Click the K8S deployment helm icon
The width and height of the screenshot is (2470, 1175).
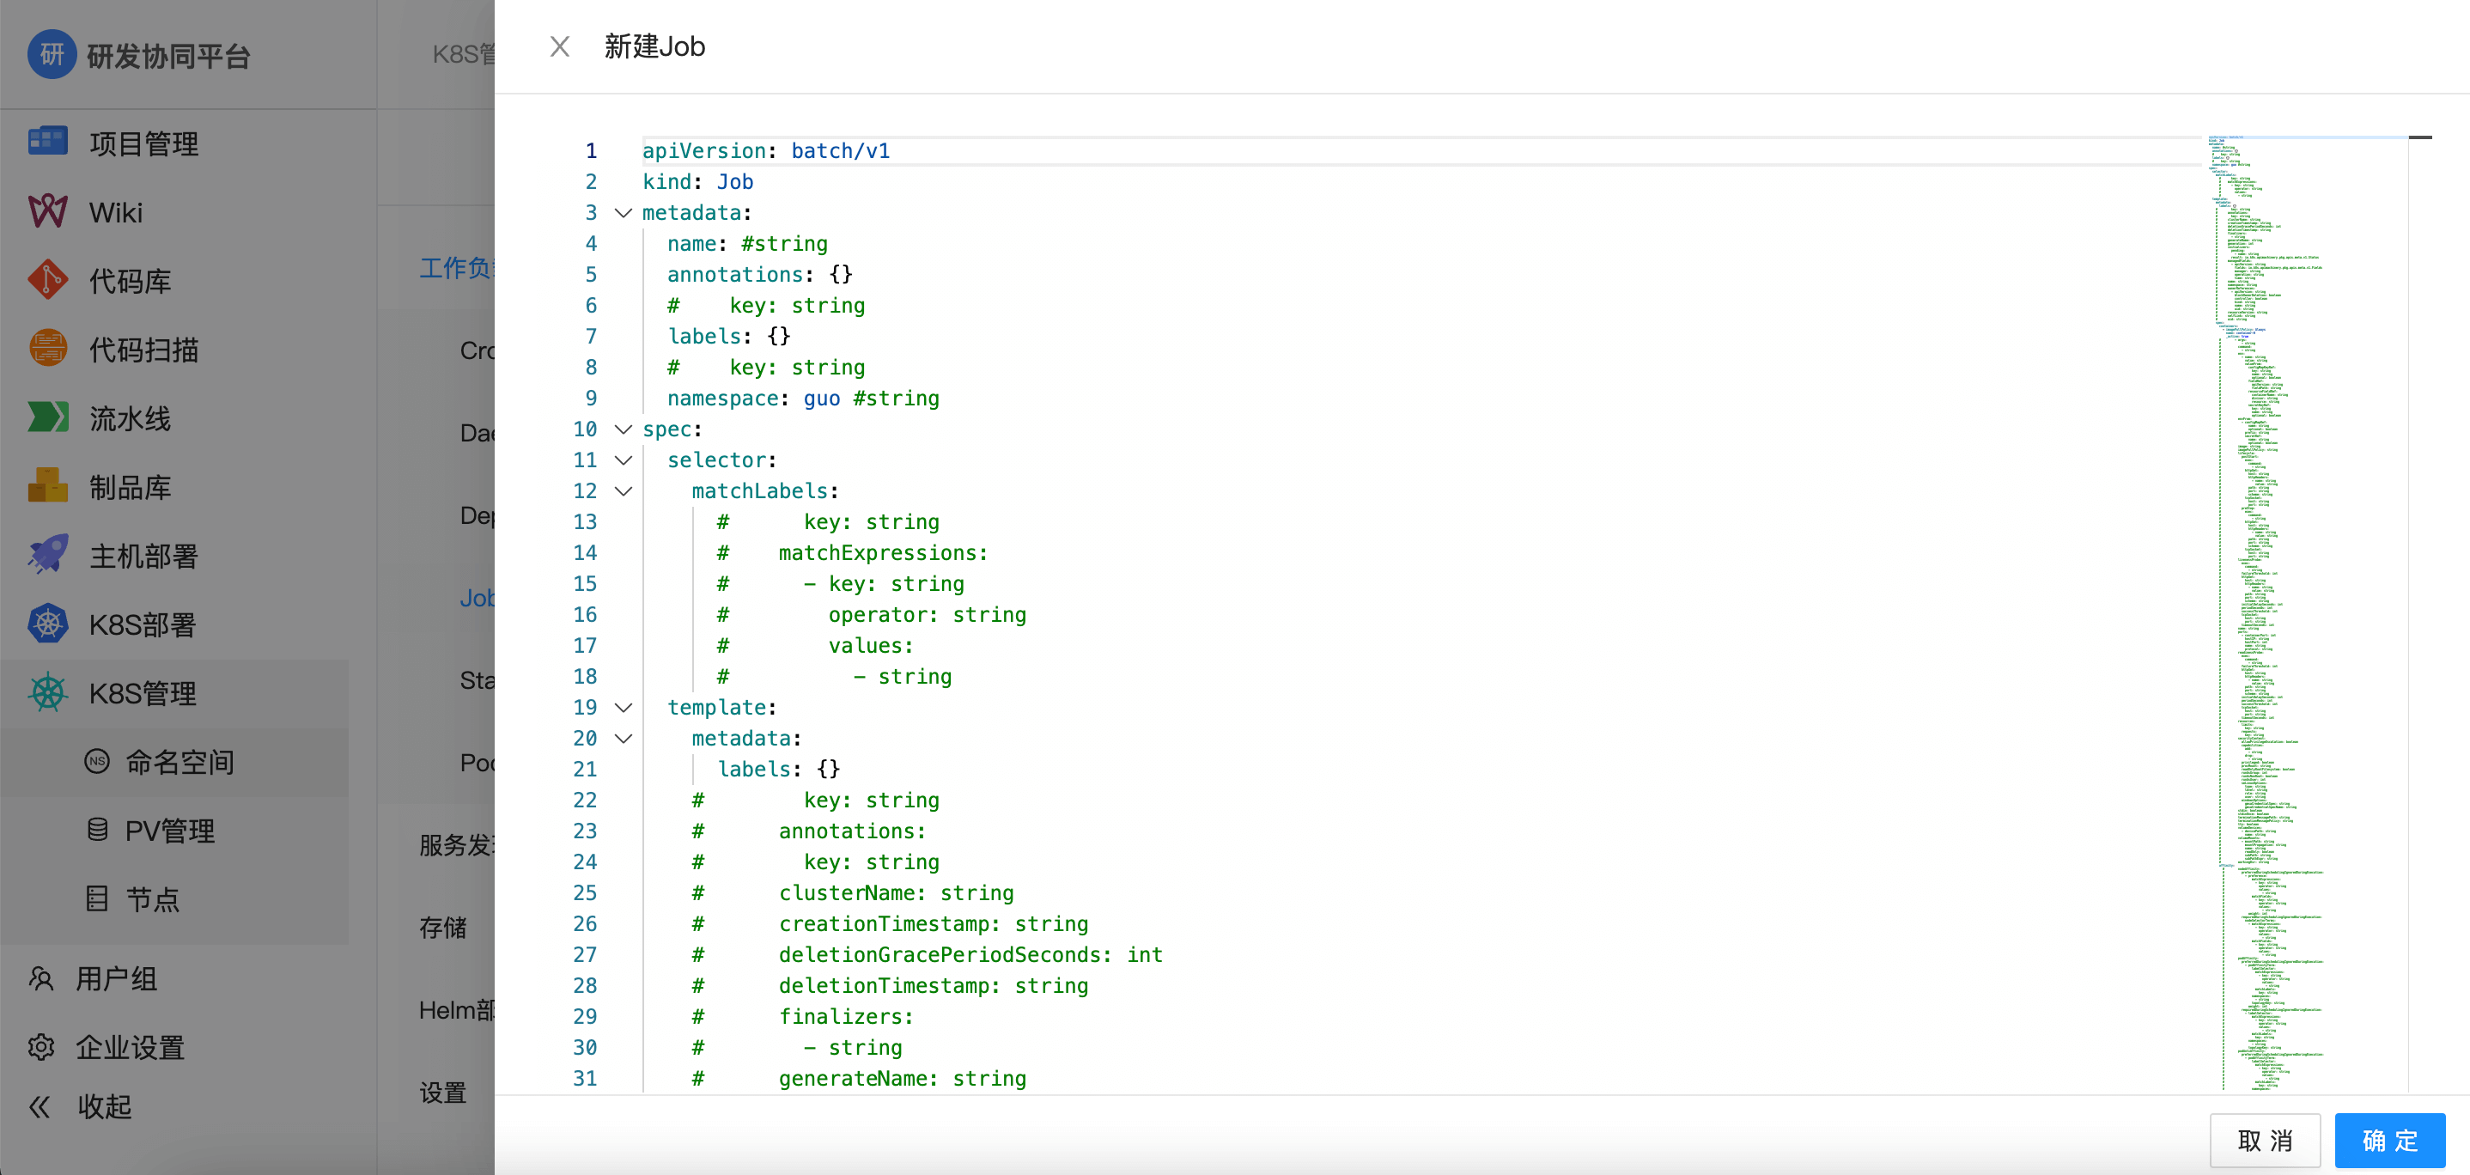pyautogui.click(x=47, y=624)
